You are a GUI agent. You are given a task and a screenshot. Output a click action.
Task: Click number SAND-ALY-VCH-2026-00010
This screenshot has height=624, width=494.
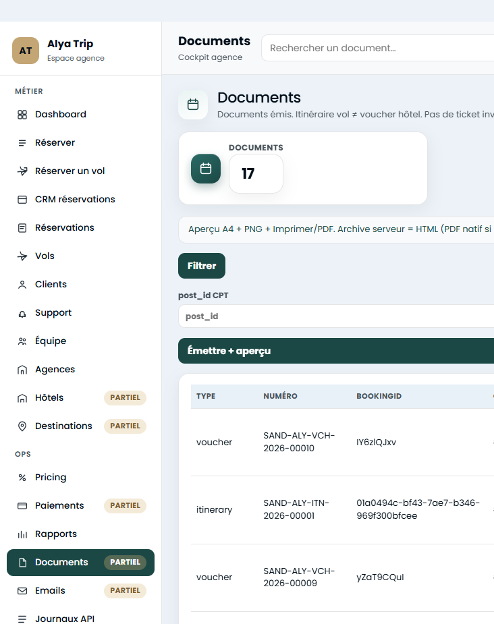299,442
